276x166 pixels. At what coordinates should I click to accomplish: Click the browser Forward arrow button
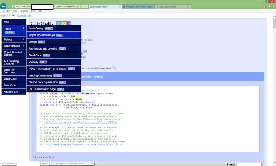[x=9, y=6]
